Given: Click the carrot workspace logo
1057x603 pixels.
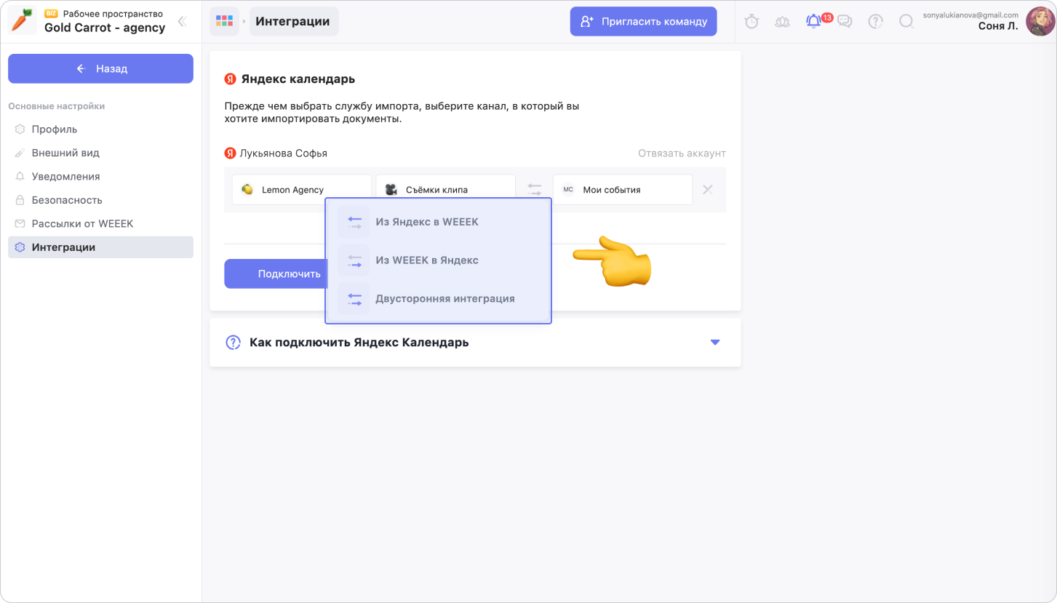Looking at the screenshot, I should tap(23, 21).
